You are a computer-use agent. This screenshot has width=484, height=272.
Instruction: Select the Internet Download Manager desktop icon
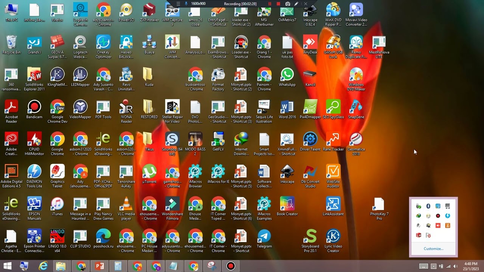[241, 144]
